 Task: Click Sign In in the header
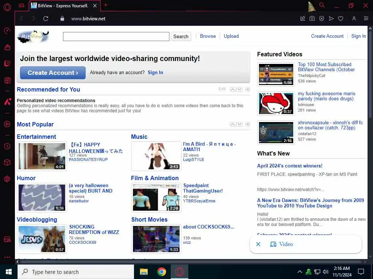coord(358,36)
